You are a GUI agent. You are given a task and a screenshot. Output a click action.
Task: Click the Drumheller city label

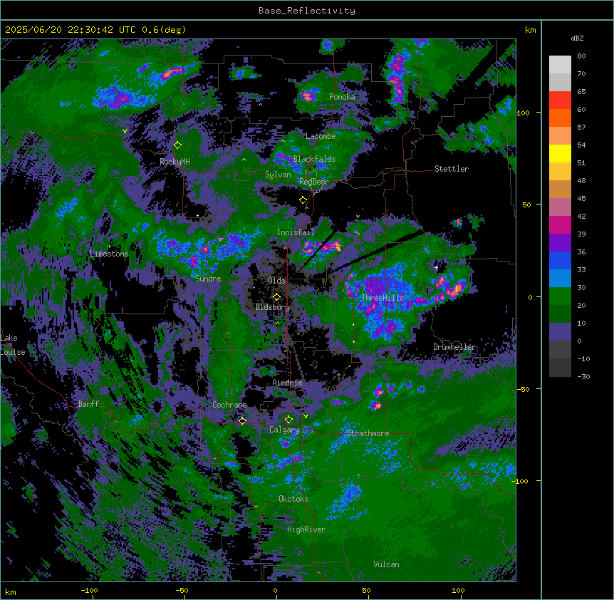(454, 347)
